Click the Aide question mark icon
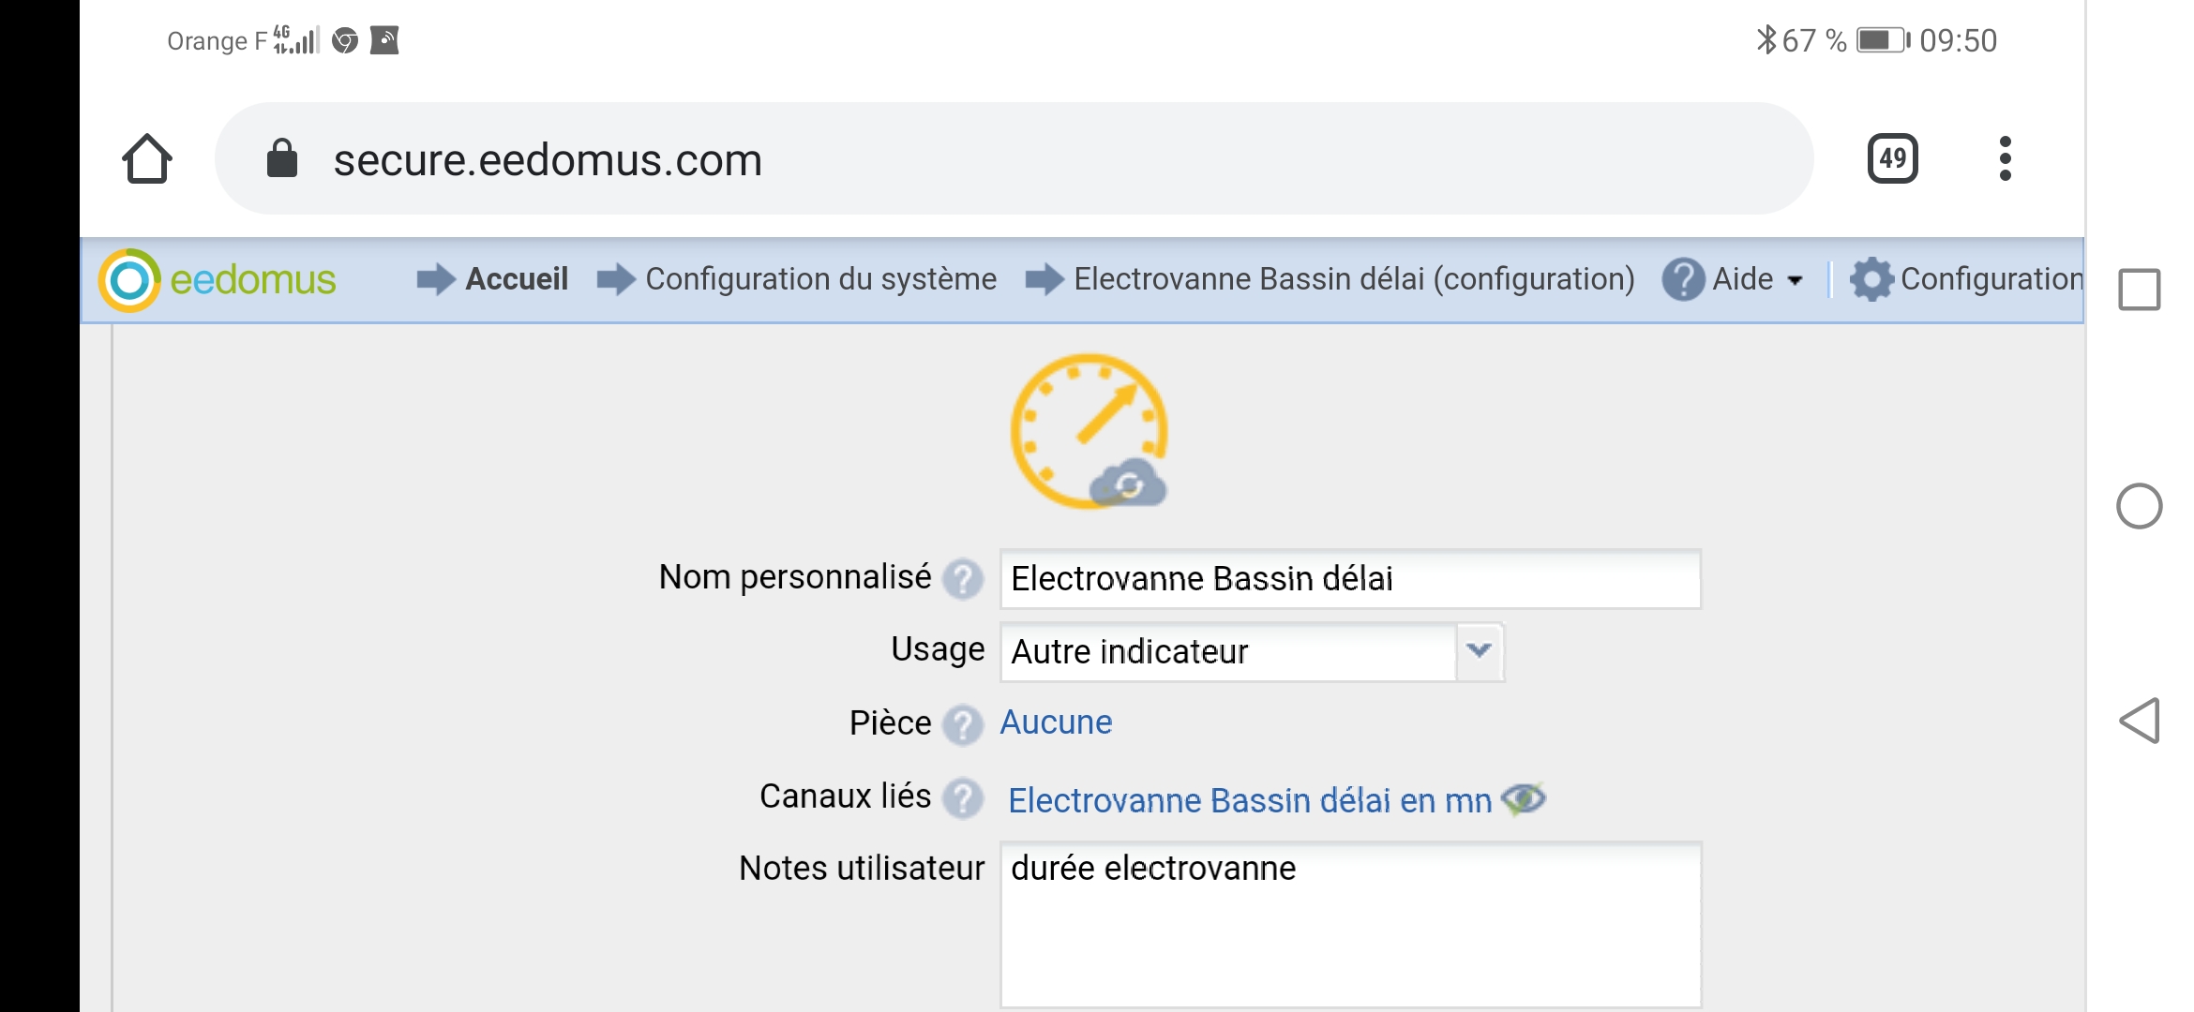 [x=1683, y=279]
